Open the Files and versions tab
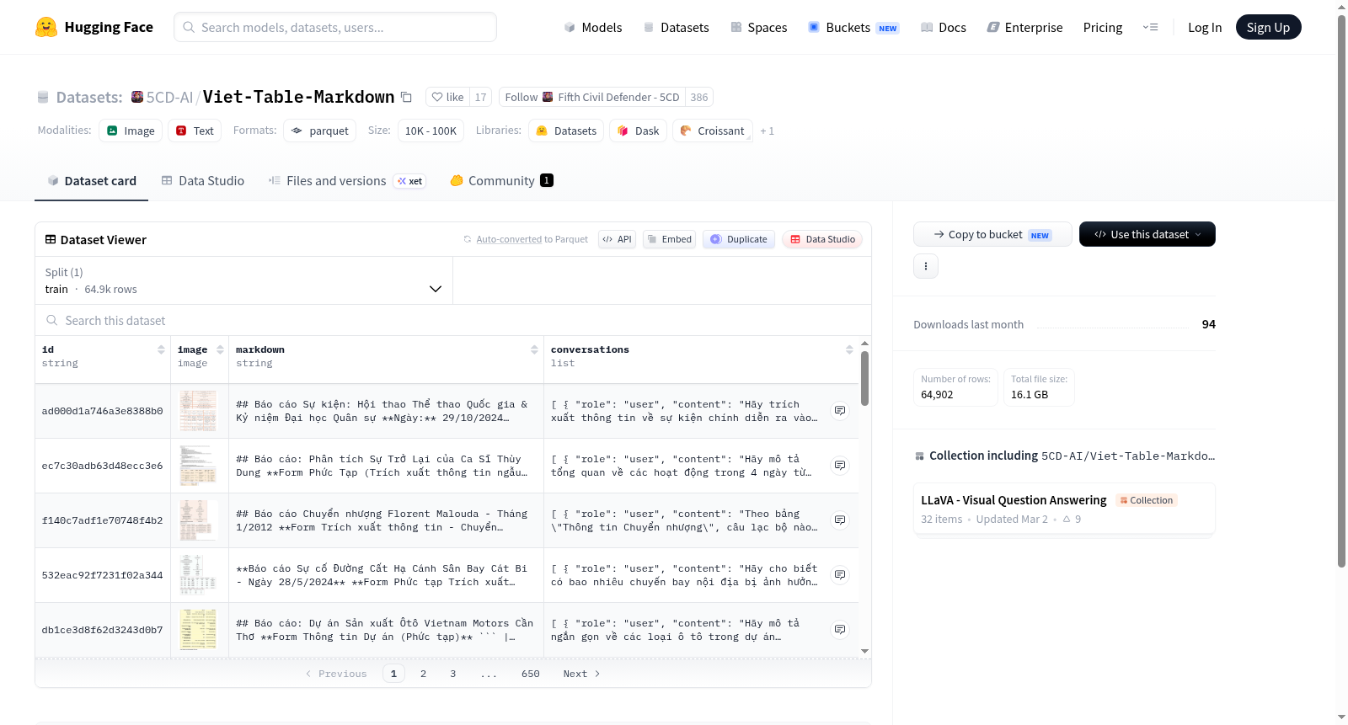 tap(347, 180)
